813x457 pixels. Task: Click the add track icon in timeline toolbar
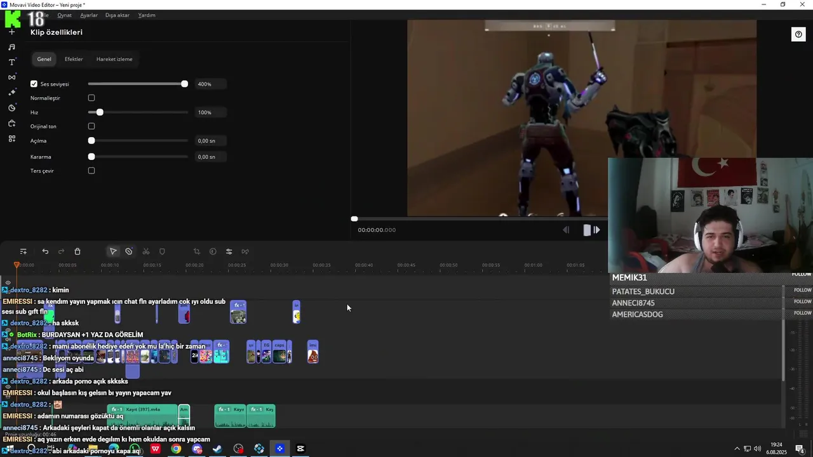(x=24, y=251)
